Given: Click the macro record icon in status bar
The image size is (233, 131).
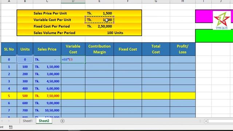Looking at the screenshot, I should coord(11,127).
